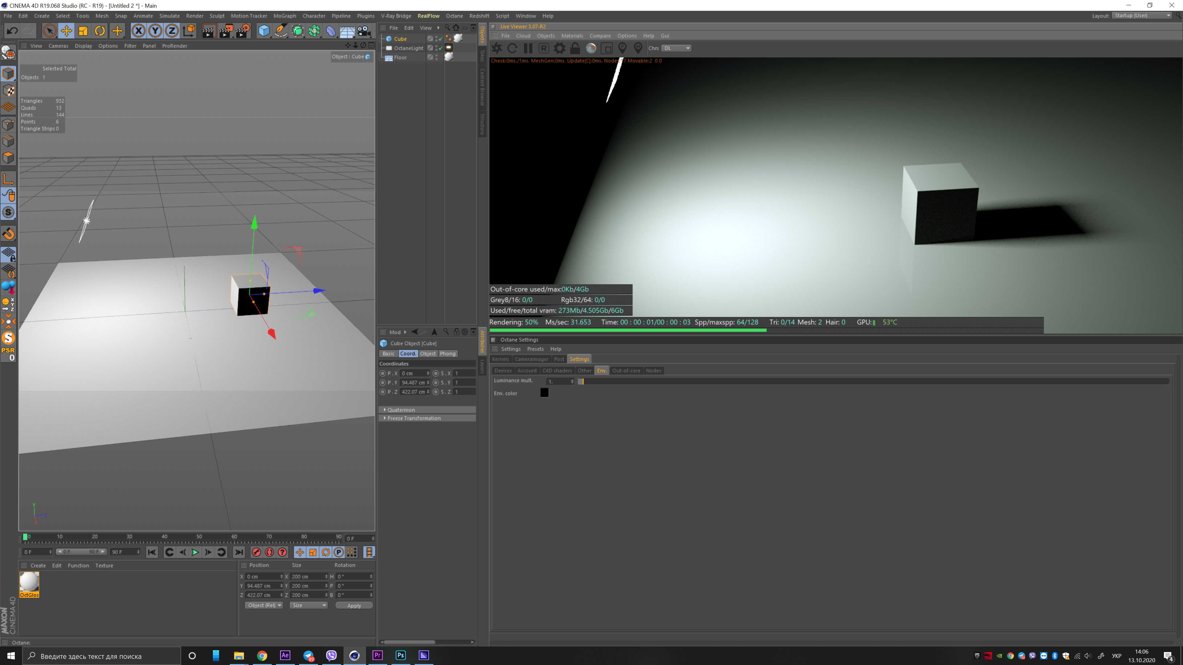Play the animation forwards
The width and height of the screenshot is (1183, 665).
point(195,552)
